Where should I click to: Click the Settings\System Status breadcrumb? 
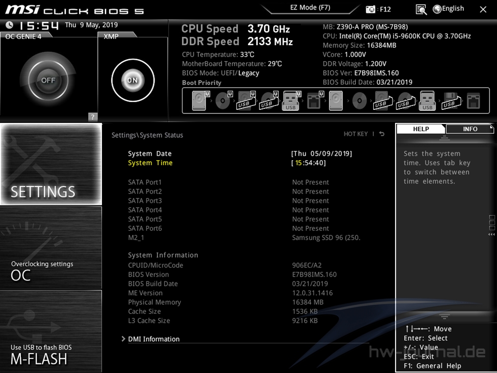coord(147,135)
